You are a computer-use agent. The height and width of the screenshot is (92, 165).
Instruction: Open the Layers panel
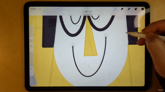pyautogui.click(x=136, y=9)
